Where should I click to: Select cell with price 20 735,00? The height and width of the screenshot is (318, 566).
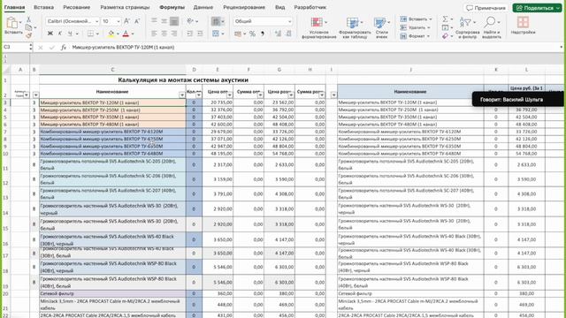coord(218,102)
